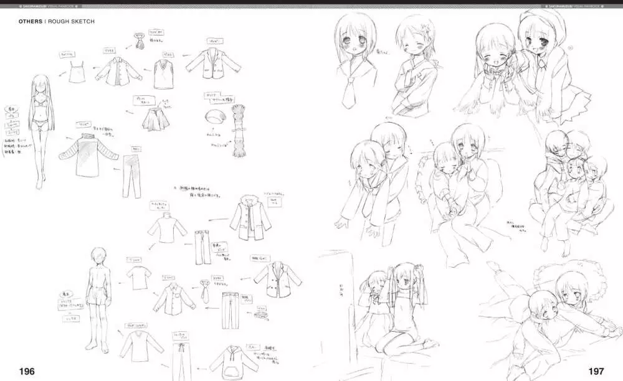Select the standing long-haired girl figure sketch
This screenshot has height=381, width=623.
coord(39,131)
